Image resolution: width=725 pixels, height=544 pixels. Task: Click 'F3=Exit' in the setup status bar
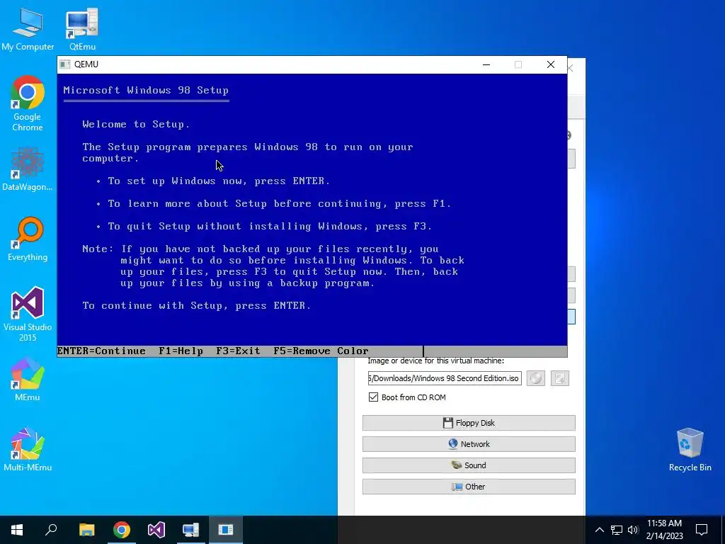coord(238,351)
